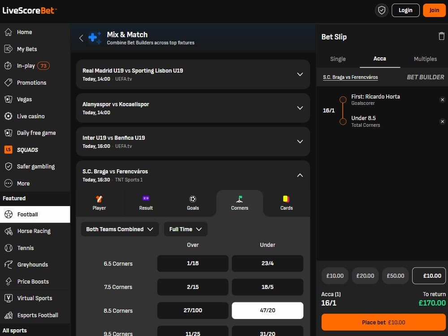
Task: Open the Greyhounds section
Action: pyautogui.click(x=9, y=265)
